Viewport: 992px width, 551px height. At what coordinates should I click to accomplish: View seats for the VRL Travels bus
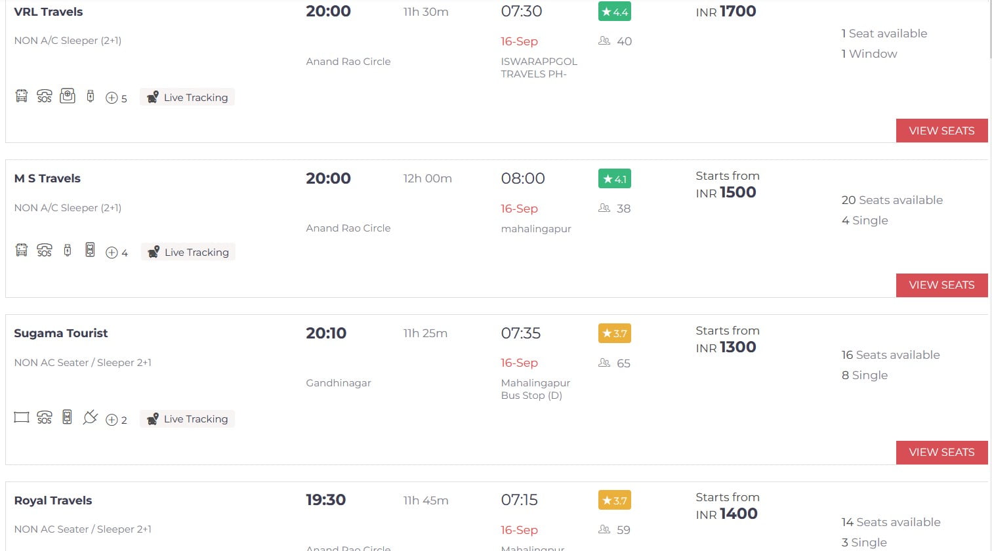tap(941, 131)
